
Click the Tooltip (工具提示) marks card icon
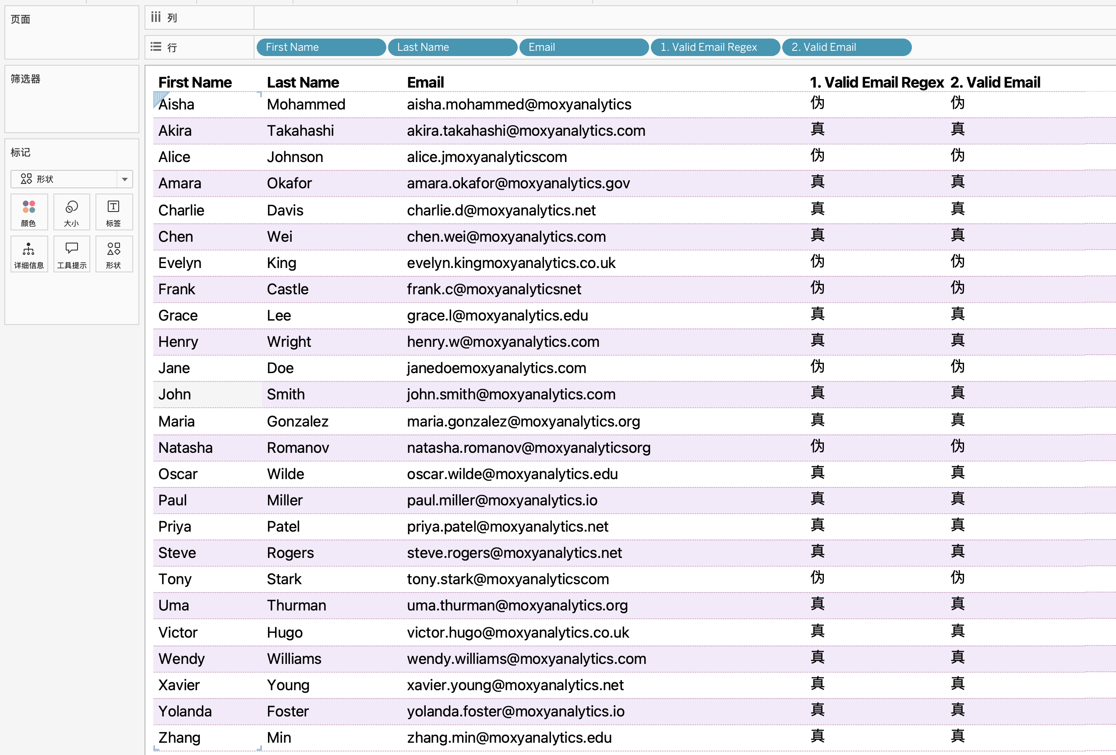tap(71, 254)
